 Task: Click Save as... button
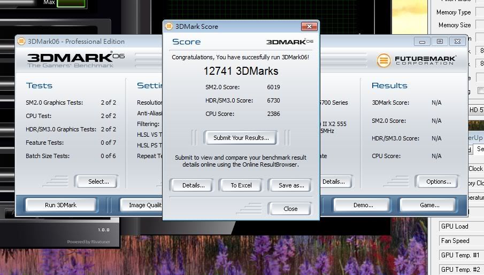[291, 185]
